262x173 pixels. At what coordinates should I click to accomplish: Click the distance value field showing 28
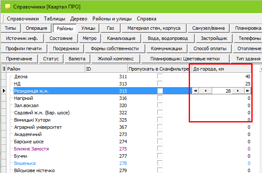[x=221, y=91]
